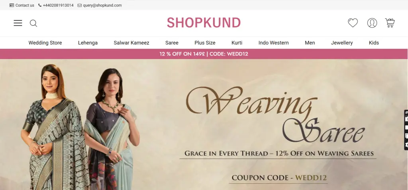Image resolution: width=408 pixels, height=190 pixels.
Task: Open the user account icon
Action: (x=372, y=23)
